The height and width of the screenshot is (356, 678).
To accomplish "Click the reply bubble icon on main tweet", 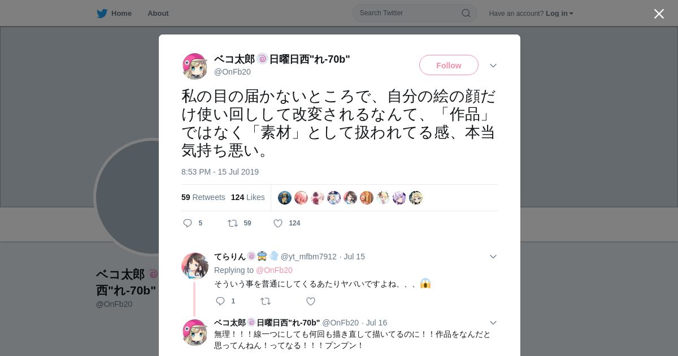I will pyautogui.click(x=188, y=223).
